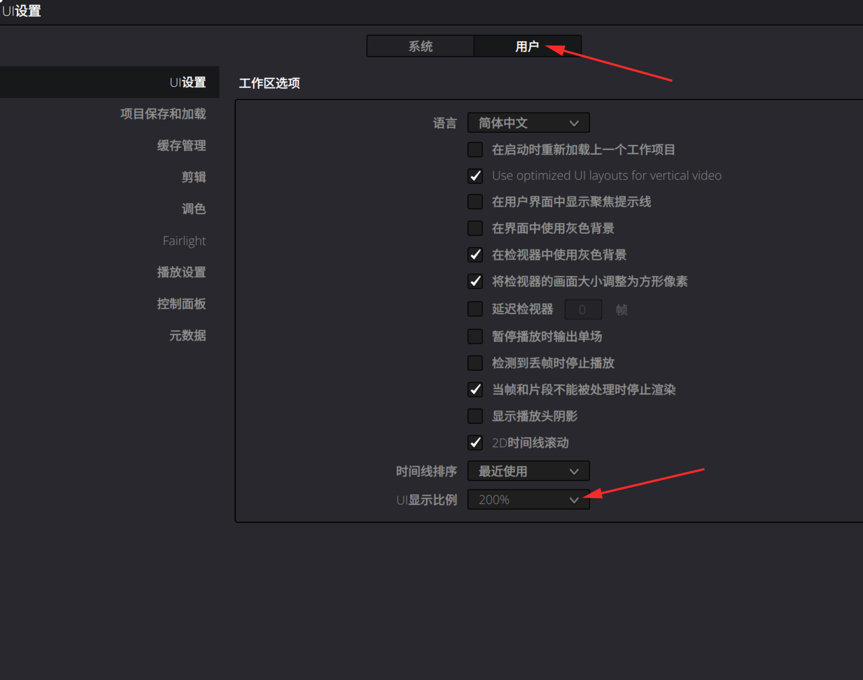The image size is (863, 680).
Task: Click the 语言 label
Action: (x=445, y=123)
